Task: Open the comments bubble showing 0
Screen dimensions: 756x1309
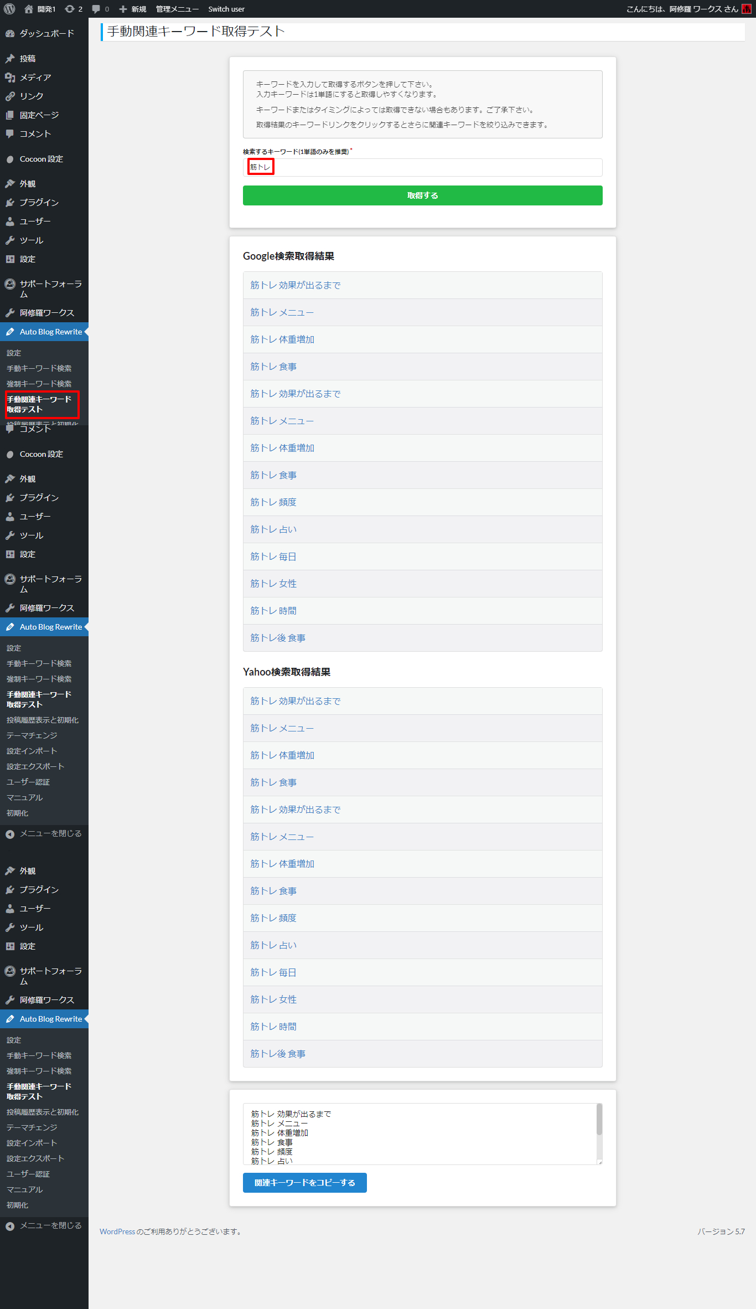Action: click(100, 9)
